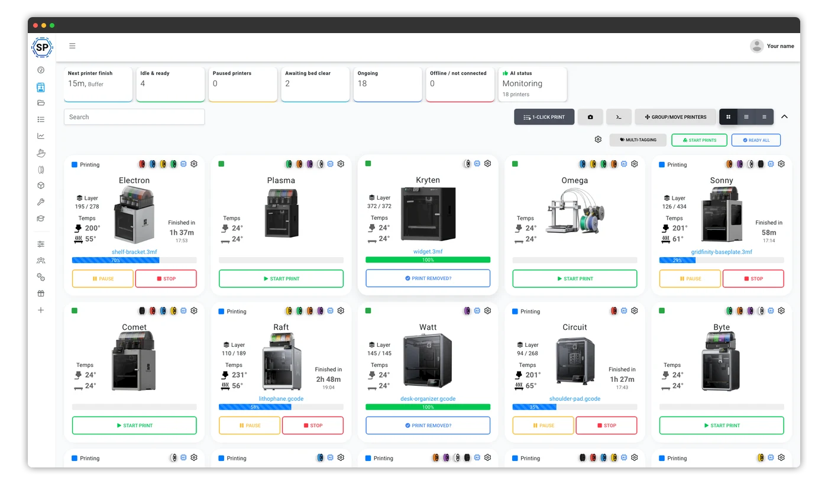Switch to list view

coord(764,117)
